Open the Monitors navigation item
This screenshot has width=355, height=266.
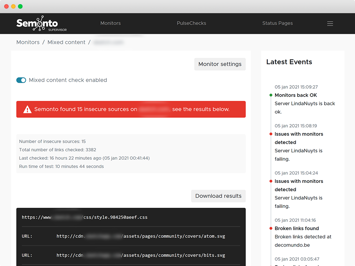click(110, 23)
